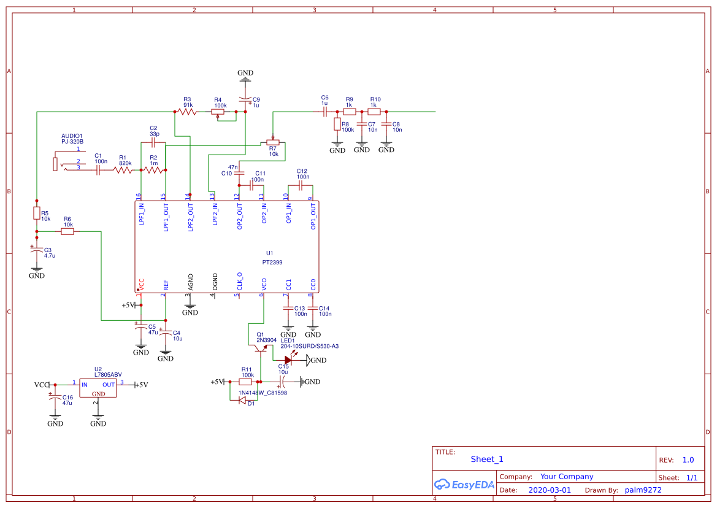Click the D1 1N4148W diode symbol
The width and height of the screenshot is (717, 508).
click(243, 399)
